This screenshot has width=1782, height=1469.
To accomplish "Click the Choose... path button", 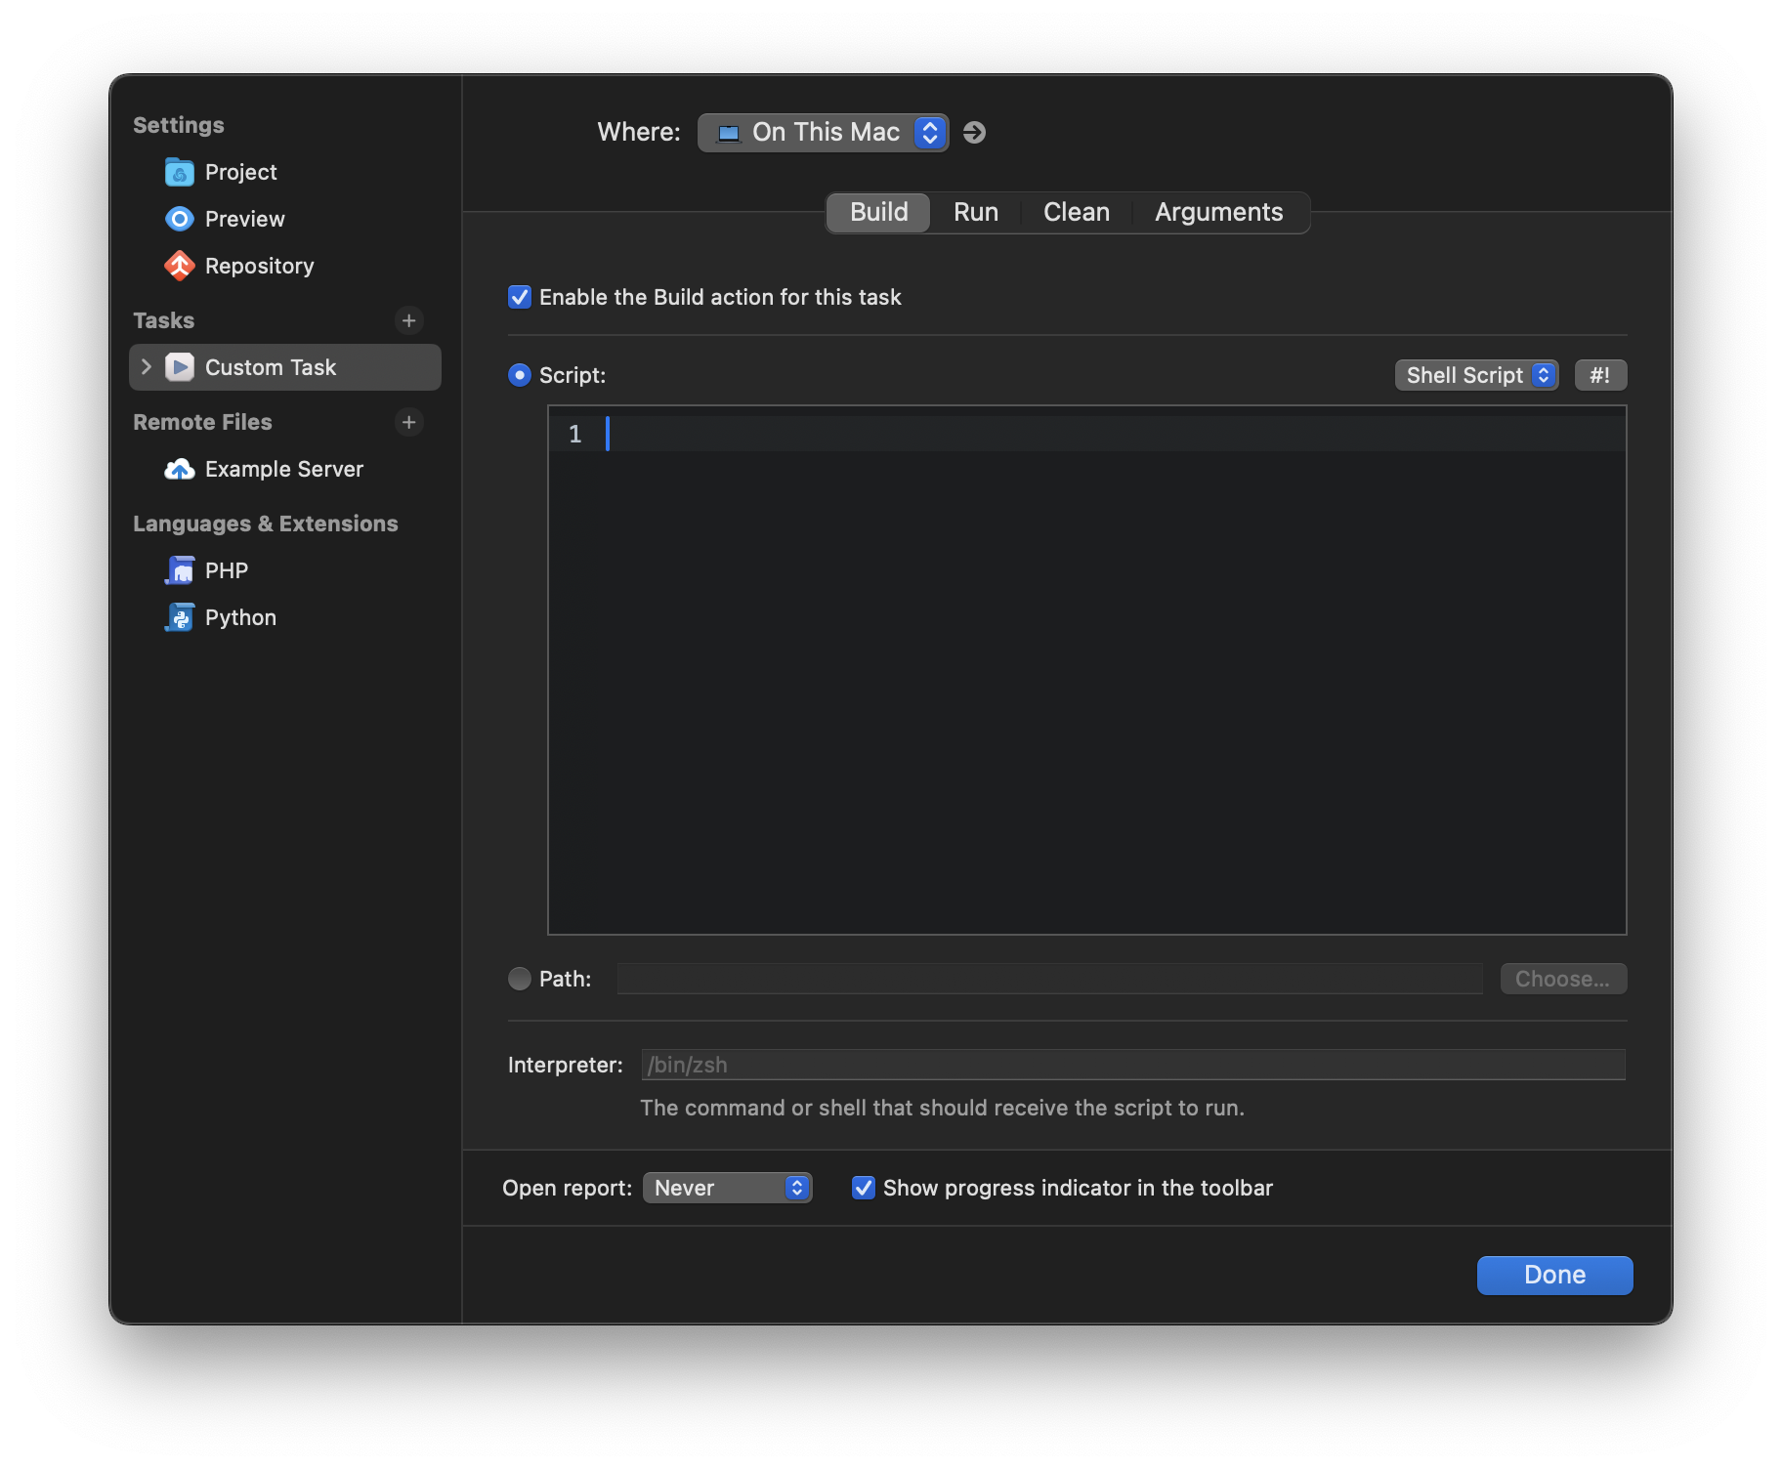I will click(x=1563, y=979).
